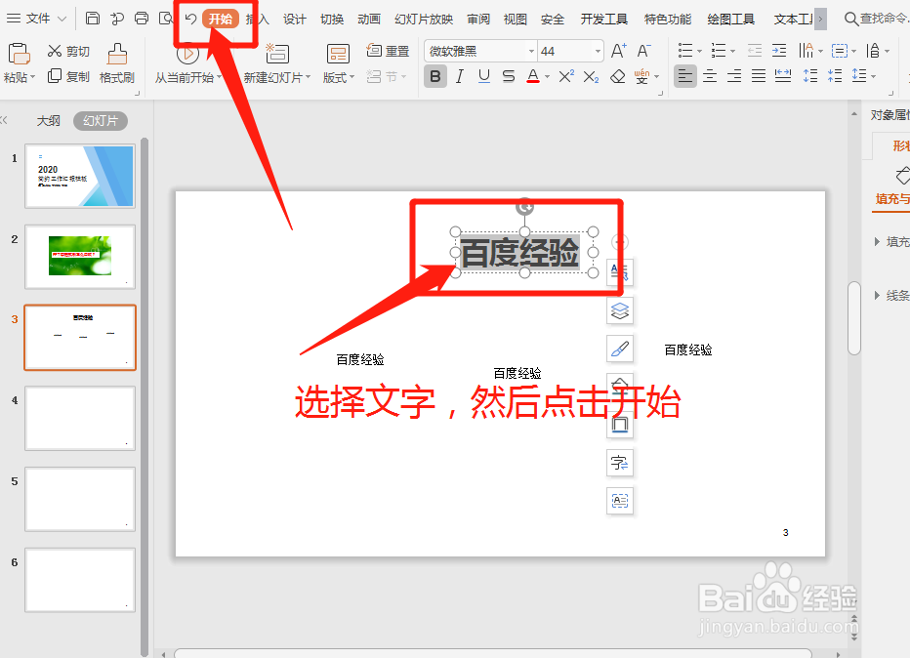Undo the last action
This screenshot has height=658, width=910.
pos(190,19)
